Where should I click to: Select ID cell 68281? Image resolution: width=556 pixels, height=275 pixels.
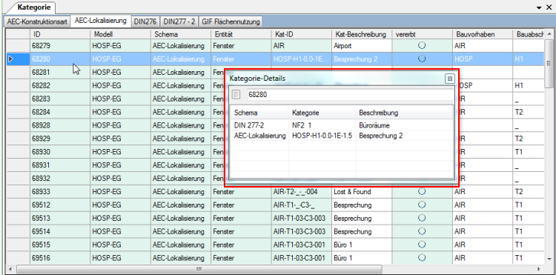[x=60, y=73]
